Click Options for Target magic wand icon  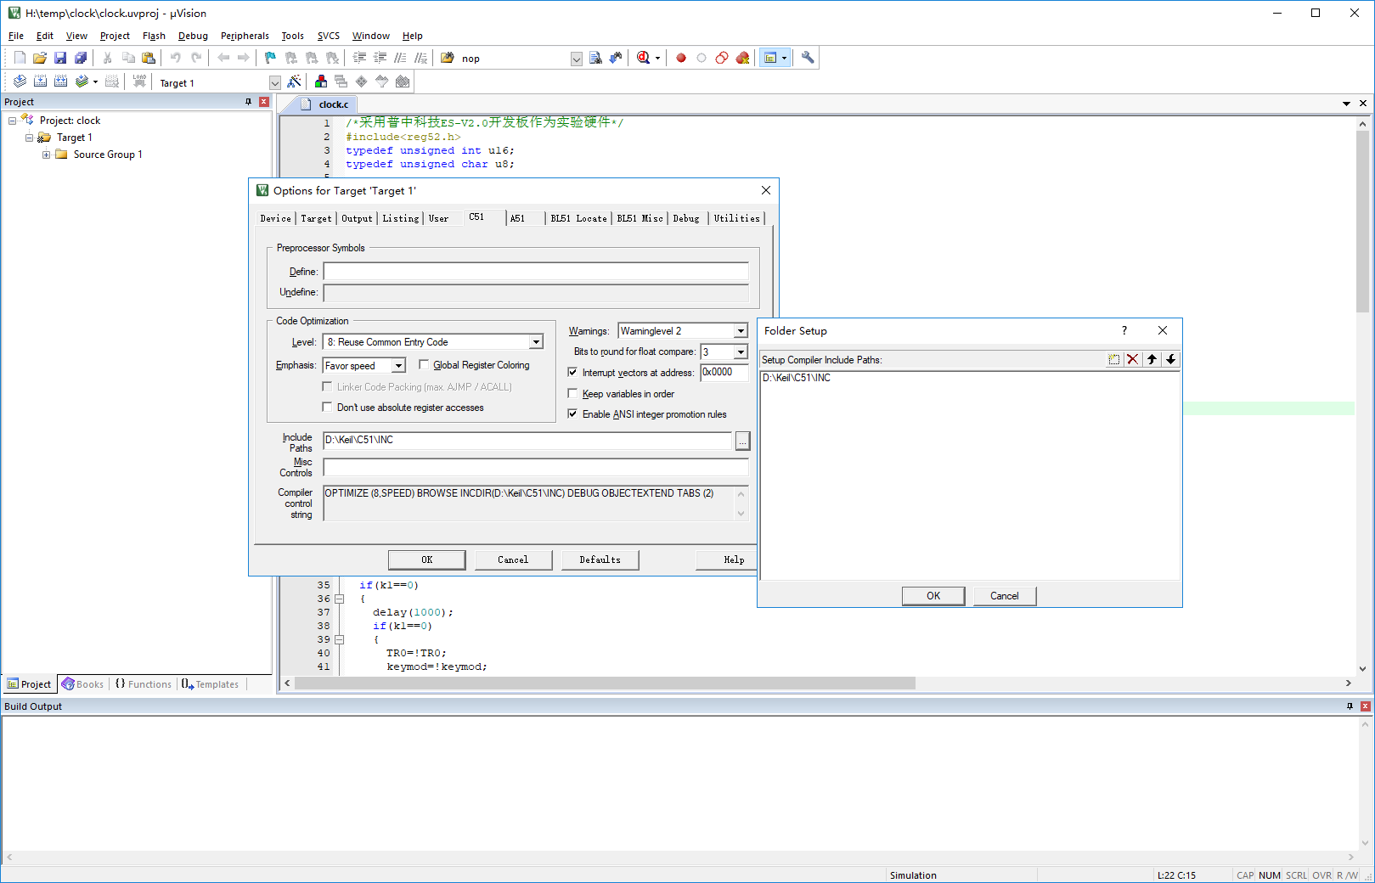tap(294, 82)
